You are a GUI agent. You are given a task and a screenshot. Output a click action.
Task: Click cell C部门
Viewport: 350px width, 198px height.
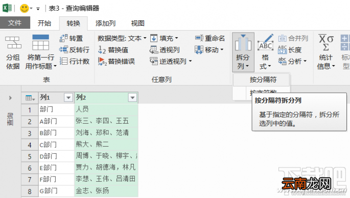[56, 145]
